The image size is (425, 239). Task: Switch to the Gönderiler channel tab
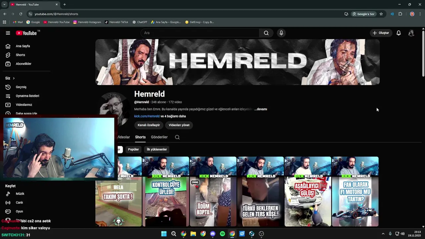[x=159, y=137]
